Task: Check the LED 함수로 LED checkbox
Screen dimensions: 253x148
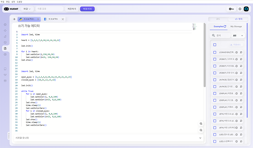Action: pyautogui.click(x=215, y=134)
